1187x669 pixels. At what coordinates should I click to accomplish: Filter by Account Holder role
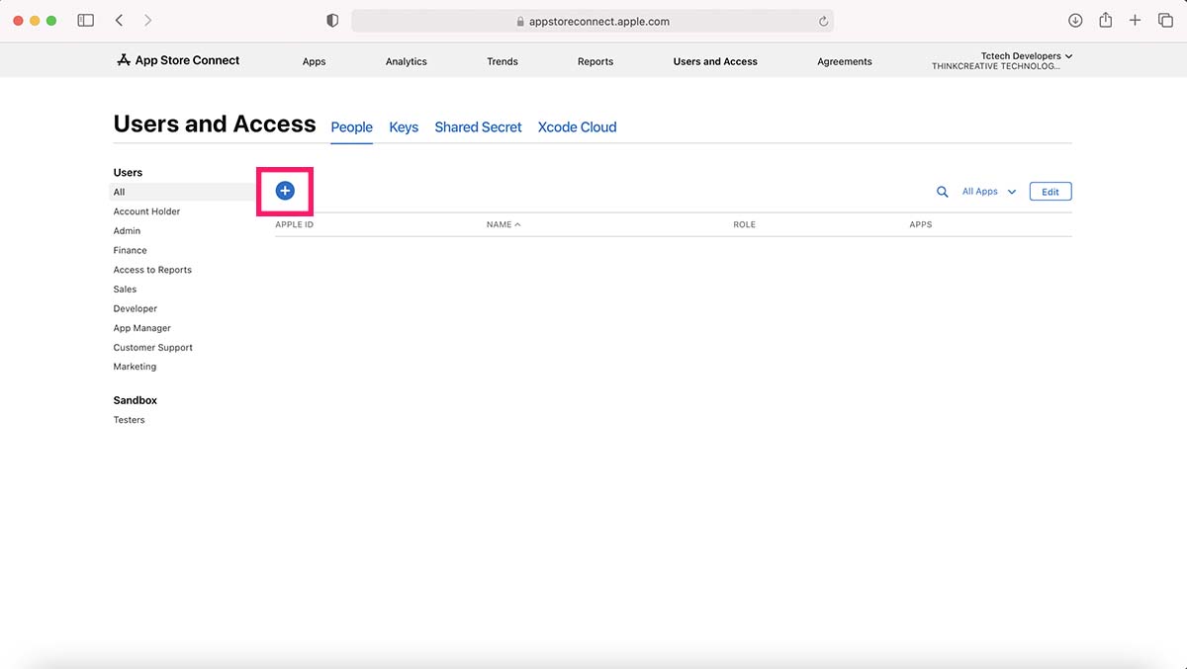(x=146, y=211)
